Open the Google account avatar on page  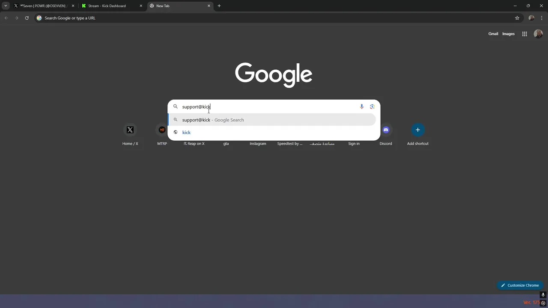[538, 34]
